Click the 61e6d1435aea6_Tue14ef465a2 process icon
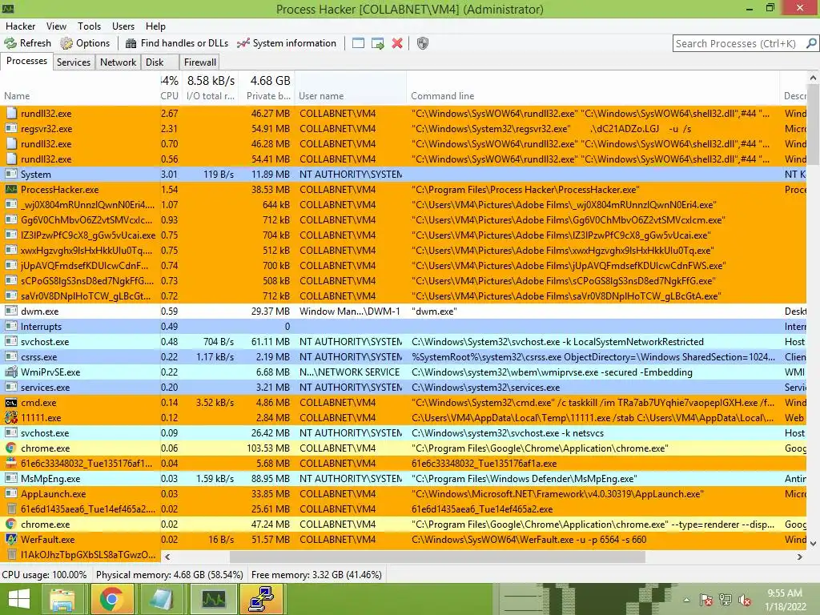The height and width of the screenshot is (615, 820). point(11,508)
